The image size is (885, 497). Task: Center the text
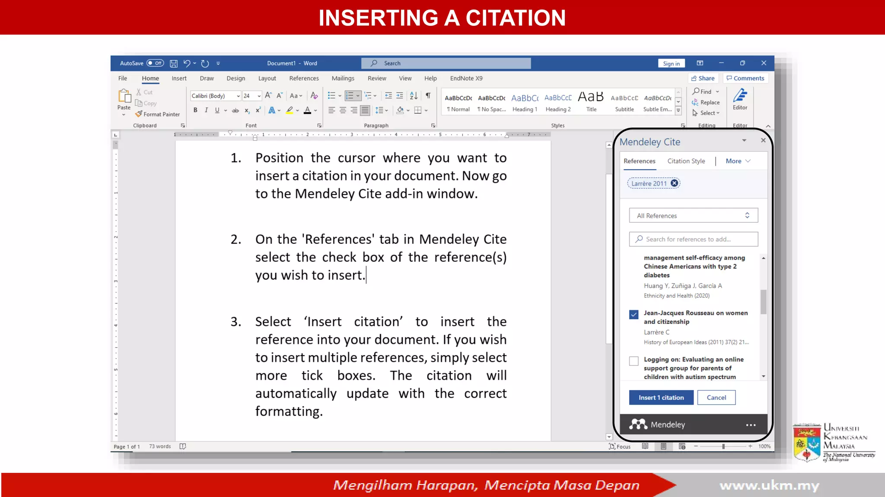[x=343, y=110]
